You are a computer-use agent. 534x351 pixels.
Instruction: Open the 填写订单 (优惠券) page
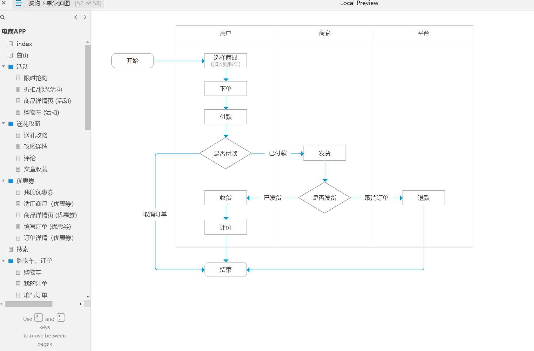[x=47, y=227]
